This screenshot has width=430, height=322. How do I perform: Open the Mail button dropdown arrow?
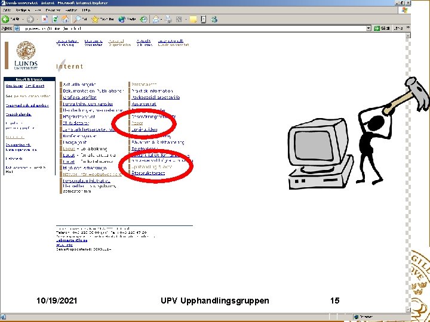coord(161,20)
